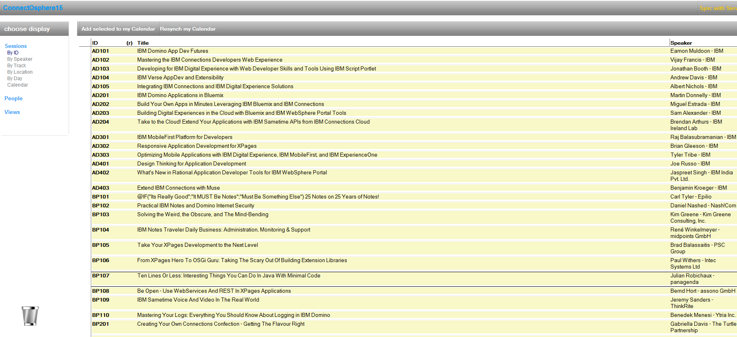Select speaker Julian Robichaux - panagenda
Viewport: 737px width, 337px height.
pyautogui.click(x=693, y=279)
